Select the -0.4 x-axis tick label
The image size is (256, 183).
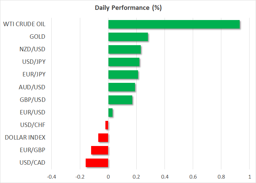pyautogui.click(x=51, y=177)
